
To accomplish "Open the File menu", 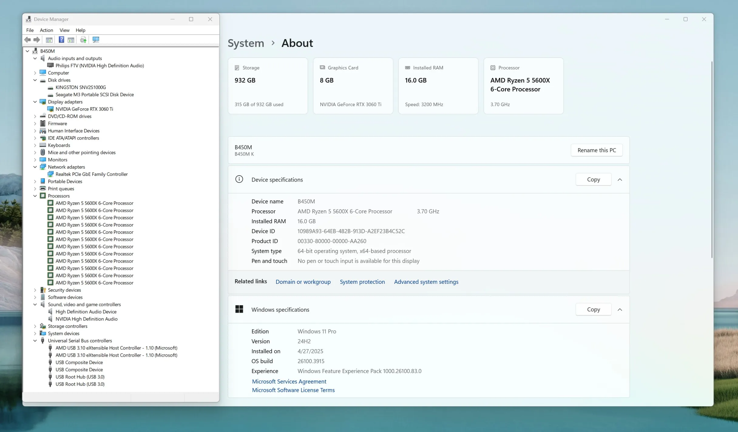I will click(x=30, y=30).
